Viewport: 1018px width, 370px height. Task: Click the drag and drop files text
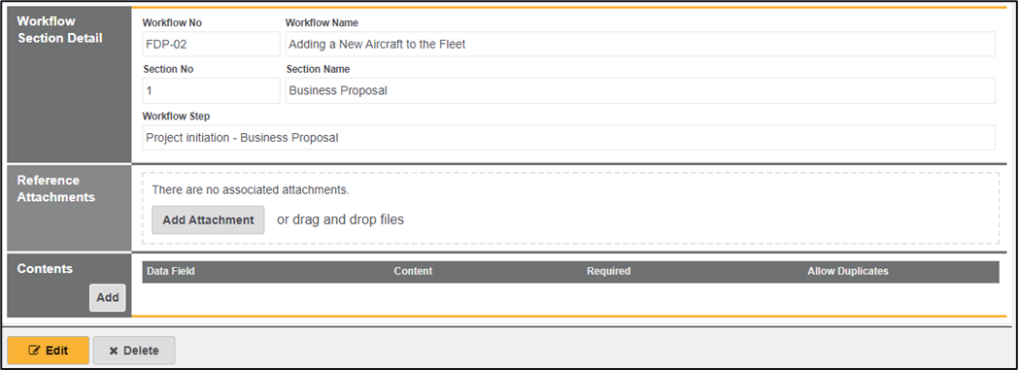340,219
